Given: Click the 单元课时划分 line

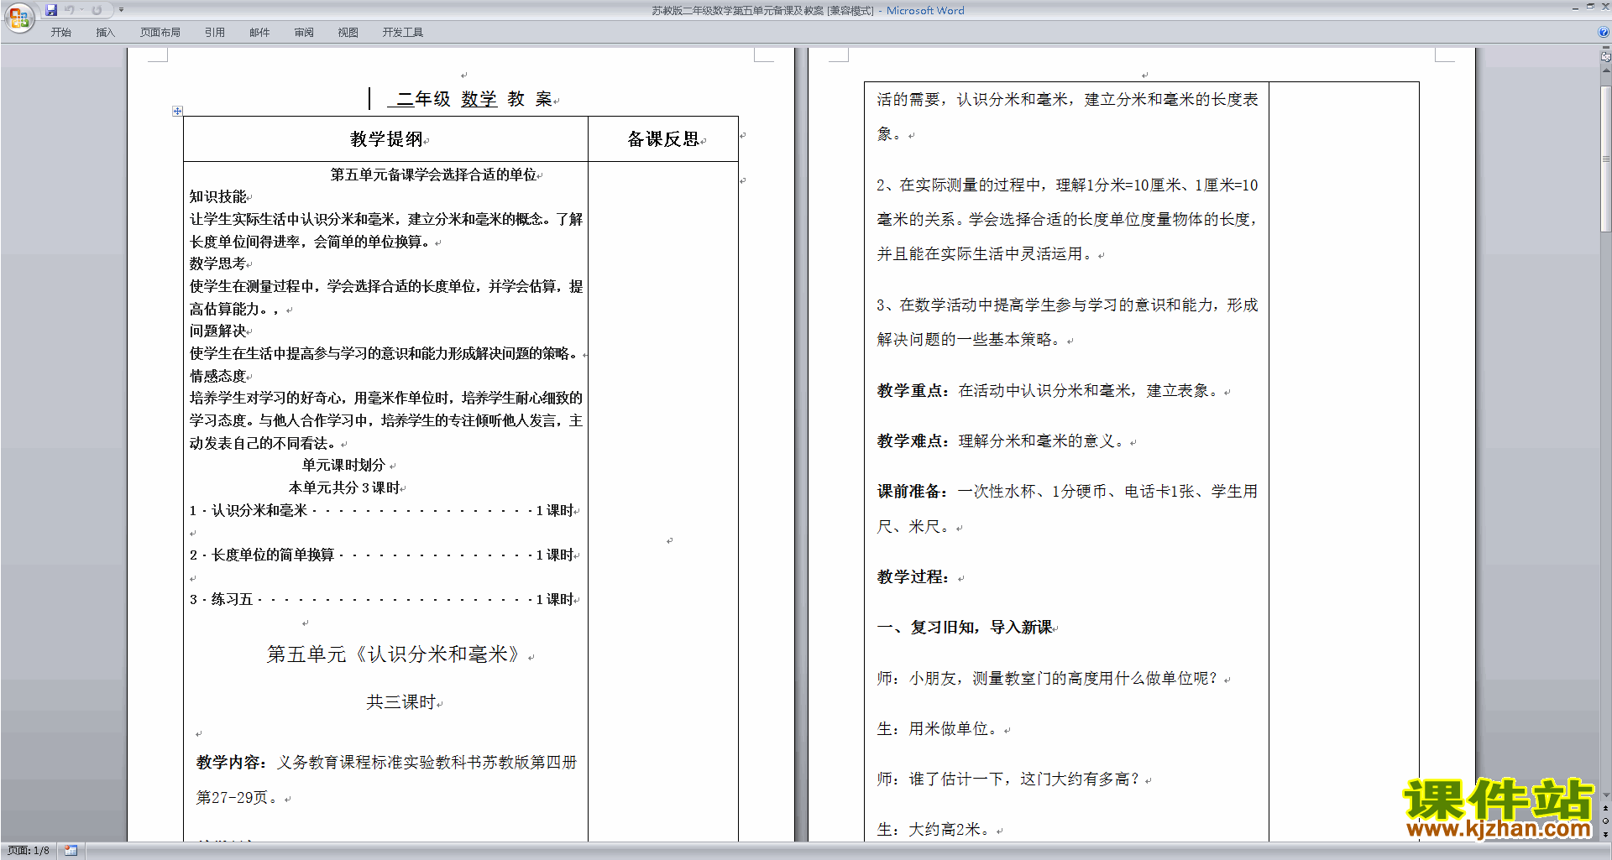Looking at the screenshot, I should point(343,465).
